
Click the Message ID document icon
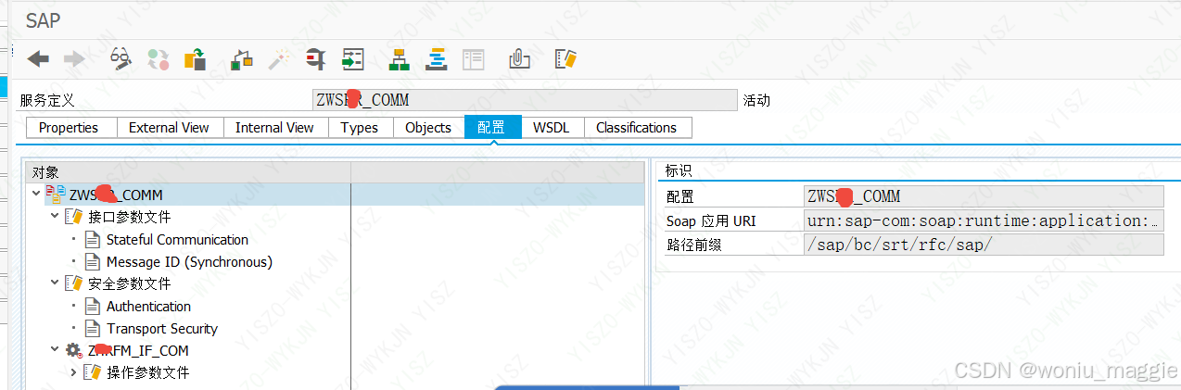(93, 262)
